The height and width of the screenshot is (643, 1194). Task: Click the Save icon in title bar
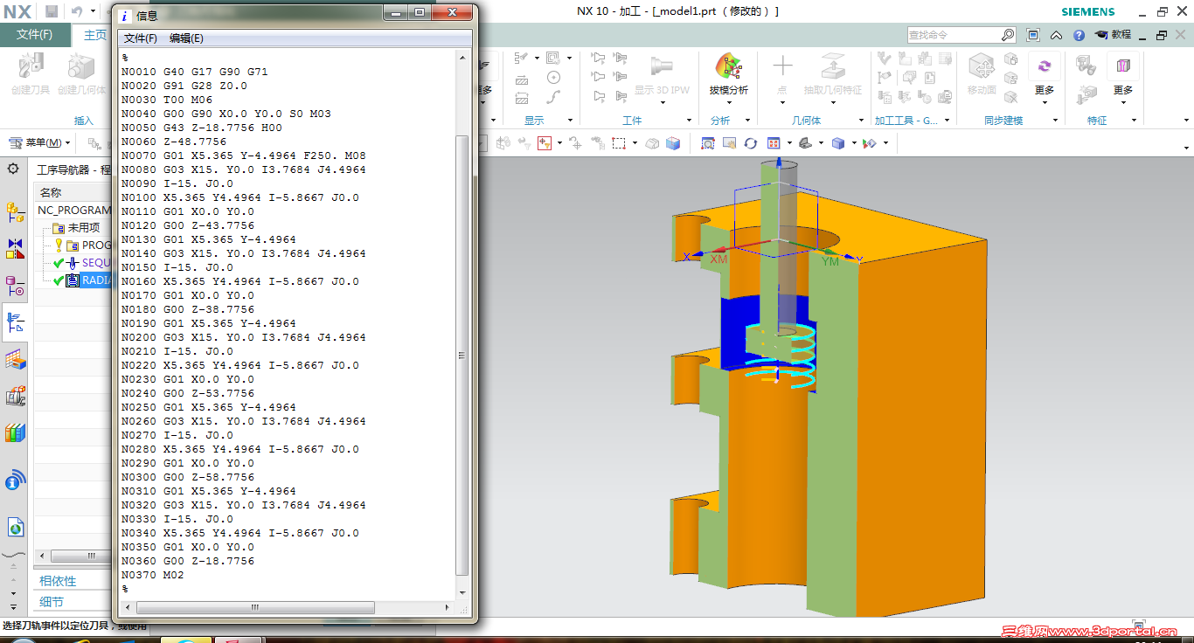coord(52,11)
